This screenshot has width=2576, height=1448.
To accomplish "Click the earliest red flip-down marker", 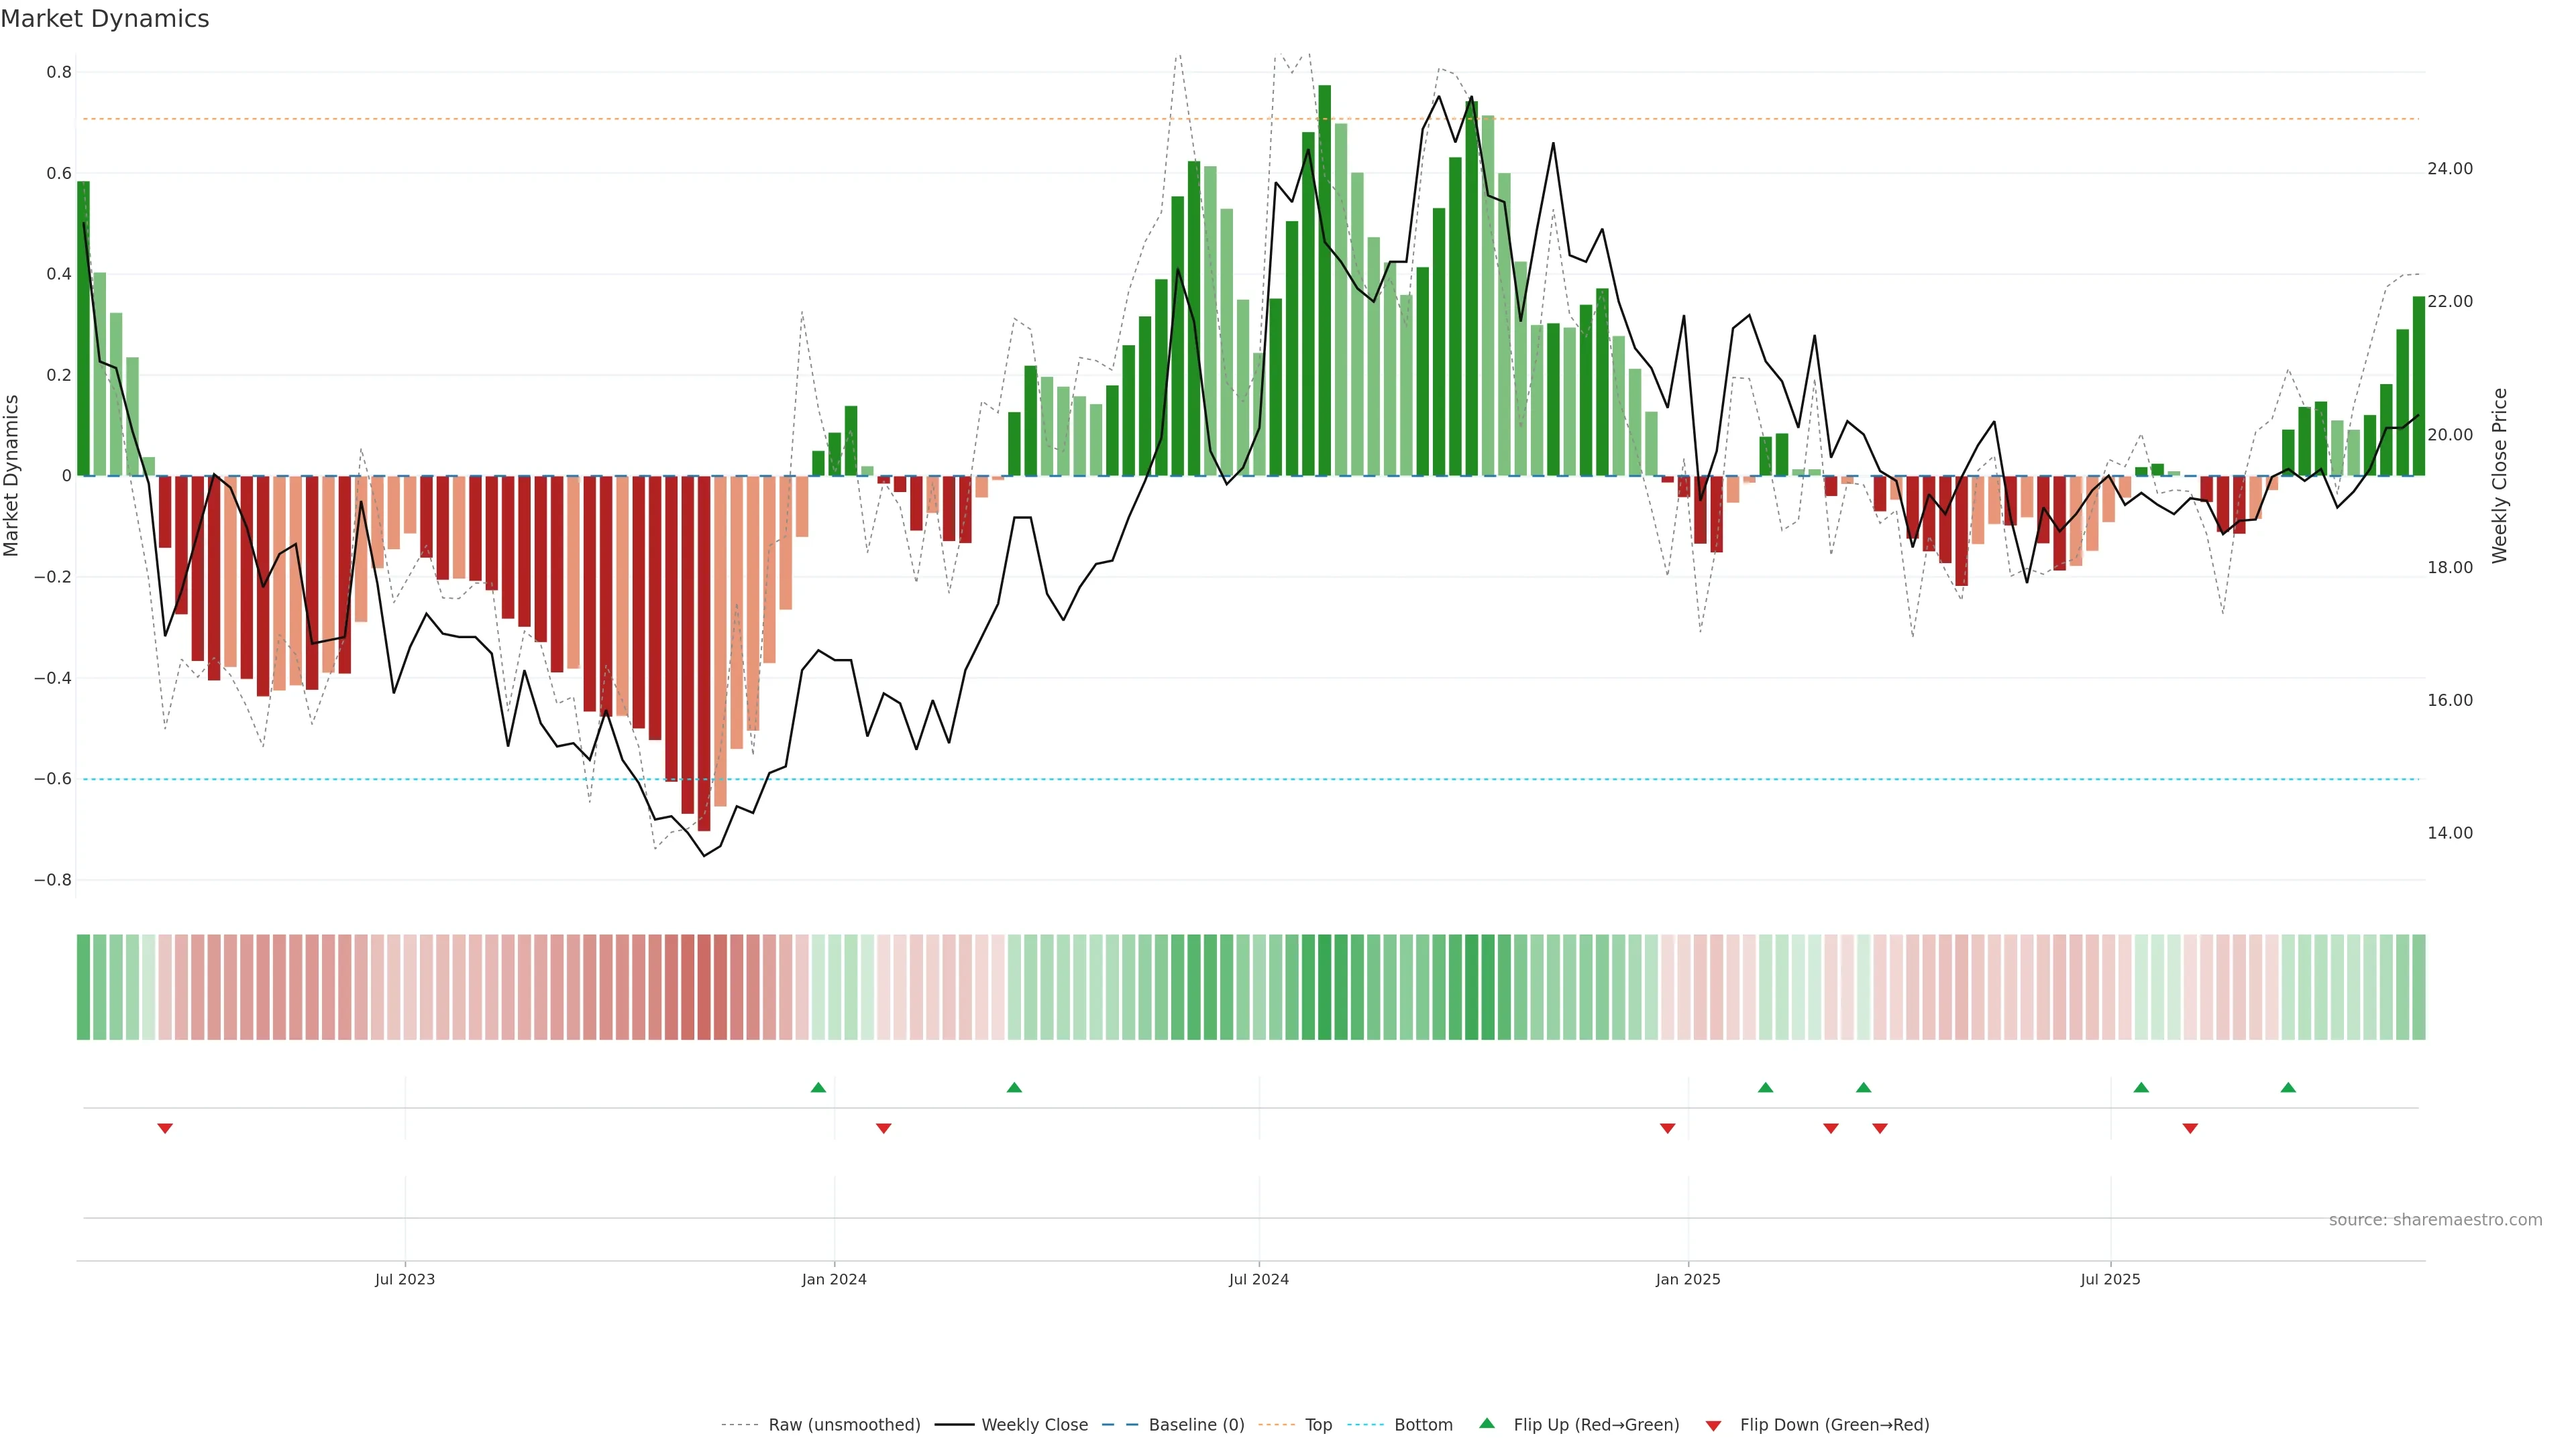I will pos(165,1128).
